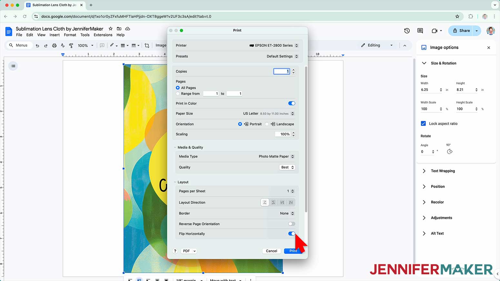Toggle the Flip Horizontally switch

click(292, 234)
